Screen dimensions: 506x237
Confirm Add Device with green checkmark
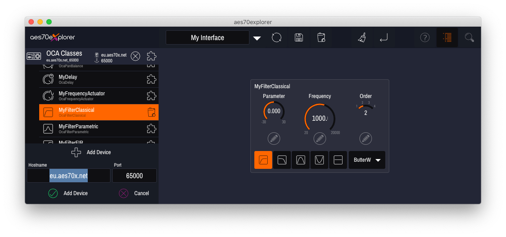[x=53, y=193]
